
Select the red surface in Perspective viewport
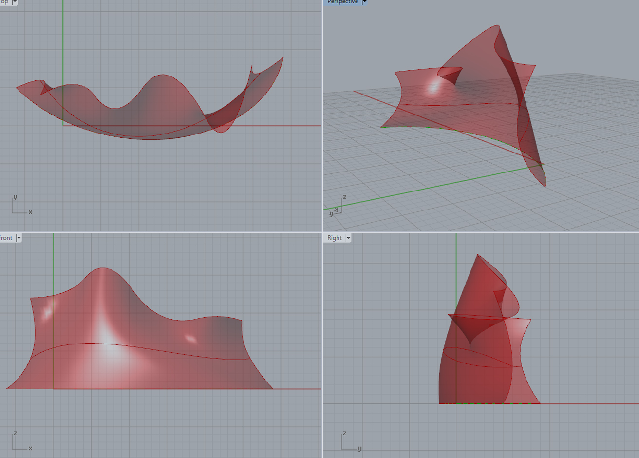477,97
